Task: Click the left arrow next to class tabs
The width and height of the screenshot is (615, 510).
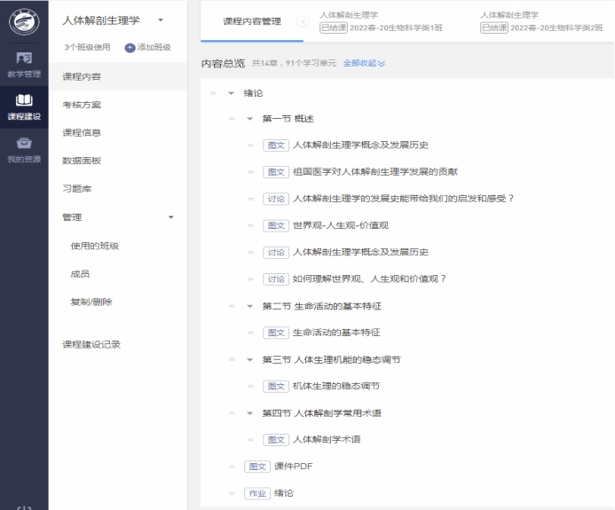Action: pyautogui.click(x=304, y=21)
